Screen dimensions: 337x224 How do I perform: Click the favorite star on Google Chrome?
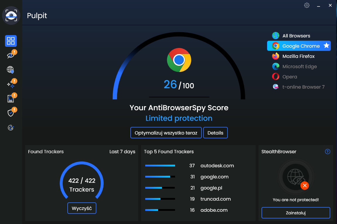point(326,46)
